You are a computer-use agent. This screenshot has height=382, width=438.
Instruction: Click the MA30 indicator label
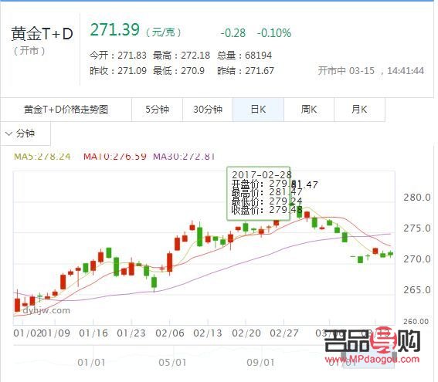pos(184,156)
